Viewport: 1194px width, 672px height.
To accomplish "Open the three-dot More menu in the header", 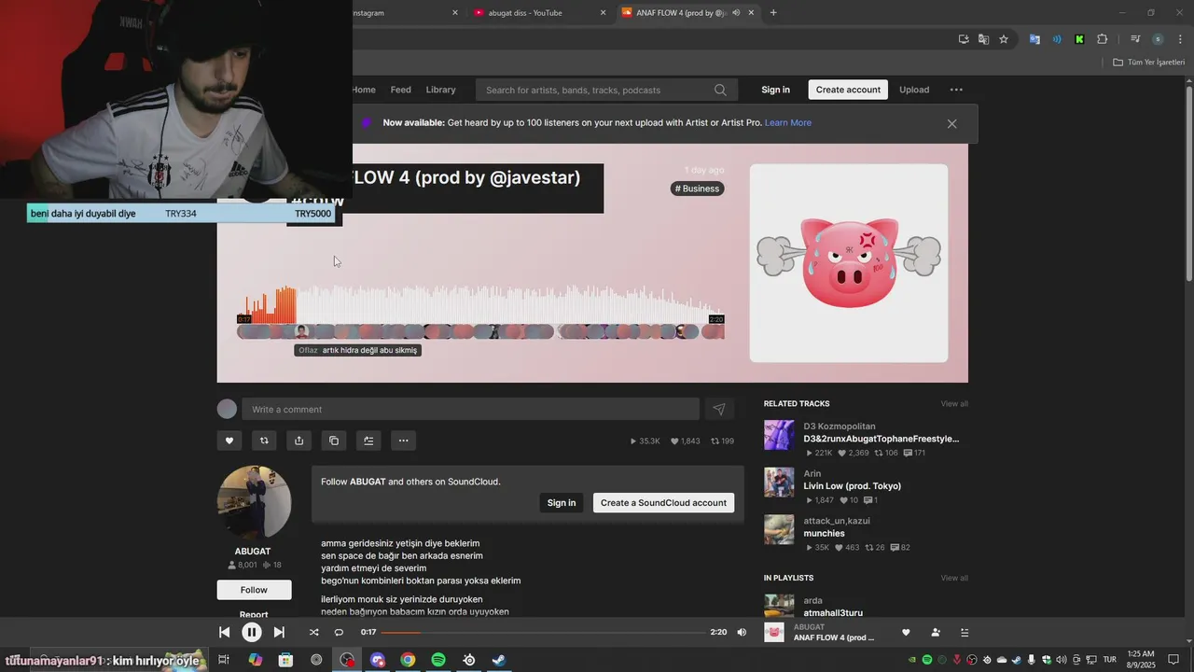I will tap(956, 90).
